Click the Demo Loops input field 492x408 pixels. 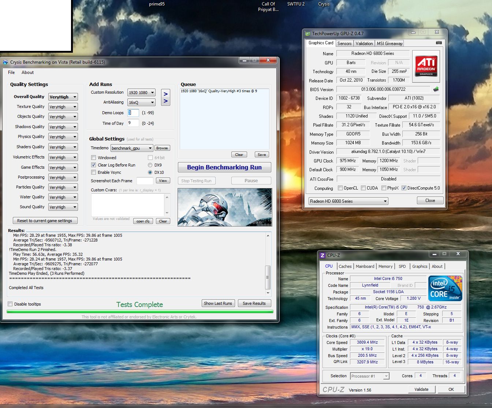coord(133,113)
